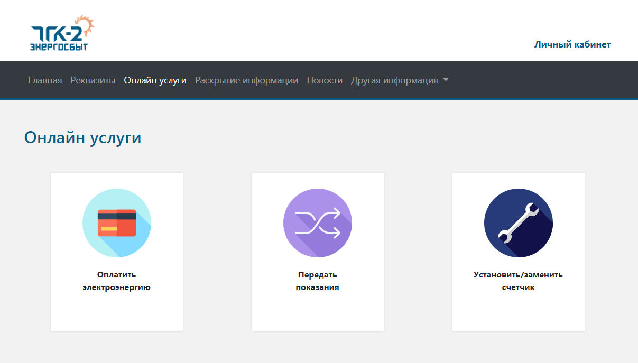The image size is (638, 363).
Task: Go to the Главная page
Action: (x=45, y=80)
